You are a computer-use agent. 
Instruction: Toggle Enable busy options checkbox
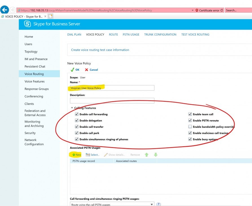190,139
